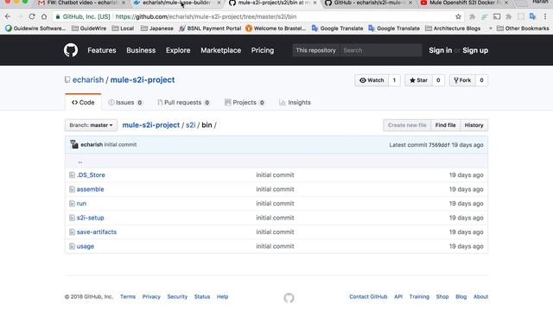Open the Insights tab
Image resolution: width=553 pixels, height=311 pixels.
295,102
